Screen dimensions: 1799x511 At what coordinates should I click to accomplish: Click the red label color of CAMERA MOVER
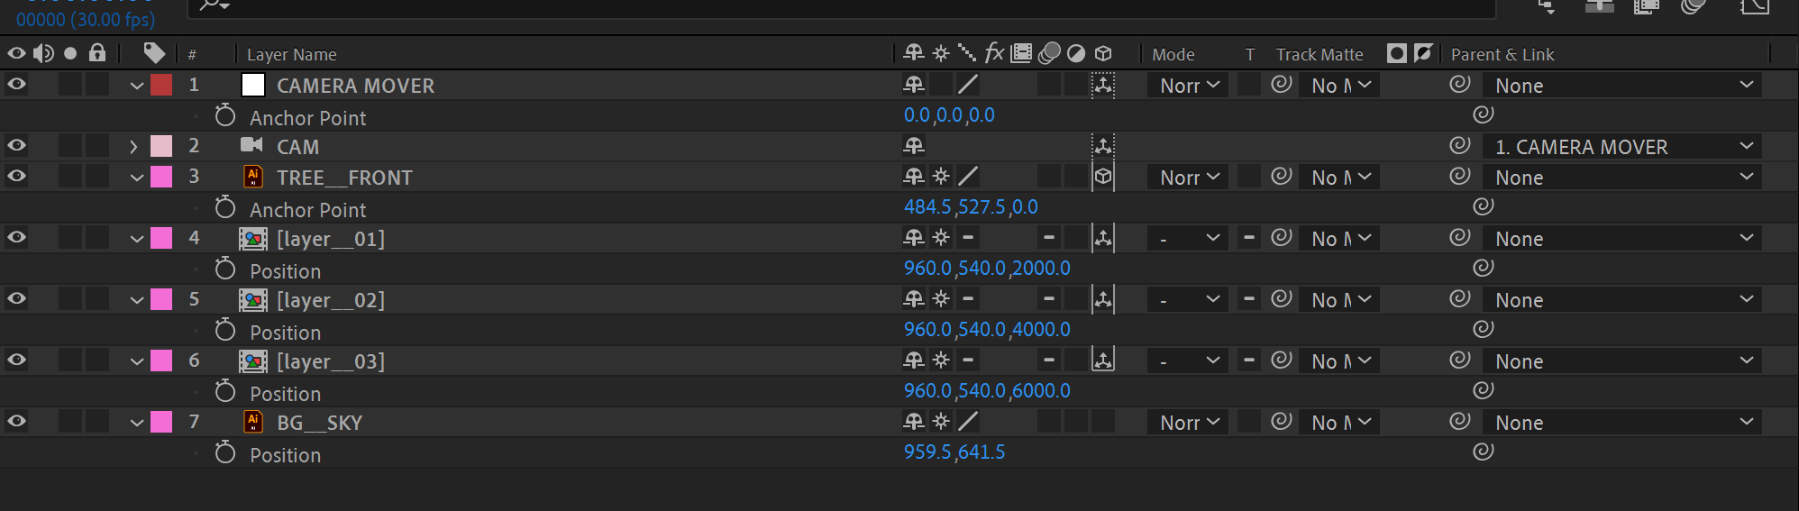pyautogui.click(x=161, y=85)
